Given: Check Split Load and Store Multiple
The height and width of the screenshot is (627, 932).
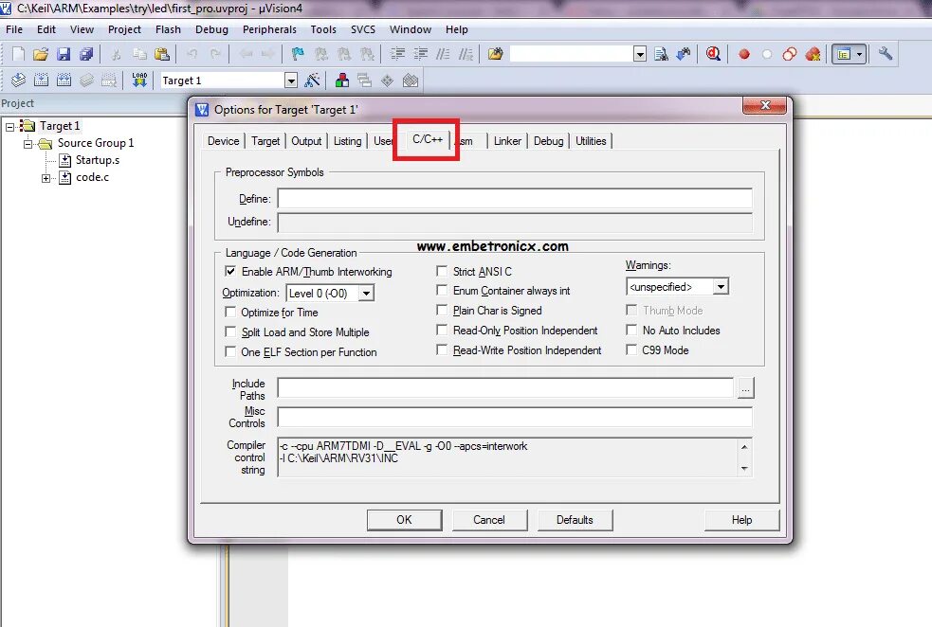Looking at the screenshot, I should pos(230,331).
